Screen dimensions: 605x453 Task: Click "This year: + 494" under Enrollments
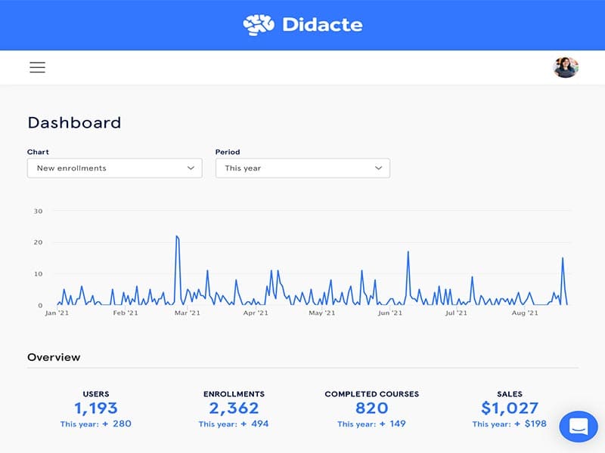coord(233,424)
